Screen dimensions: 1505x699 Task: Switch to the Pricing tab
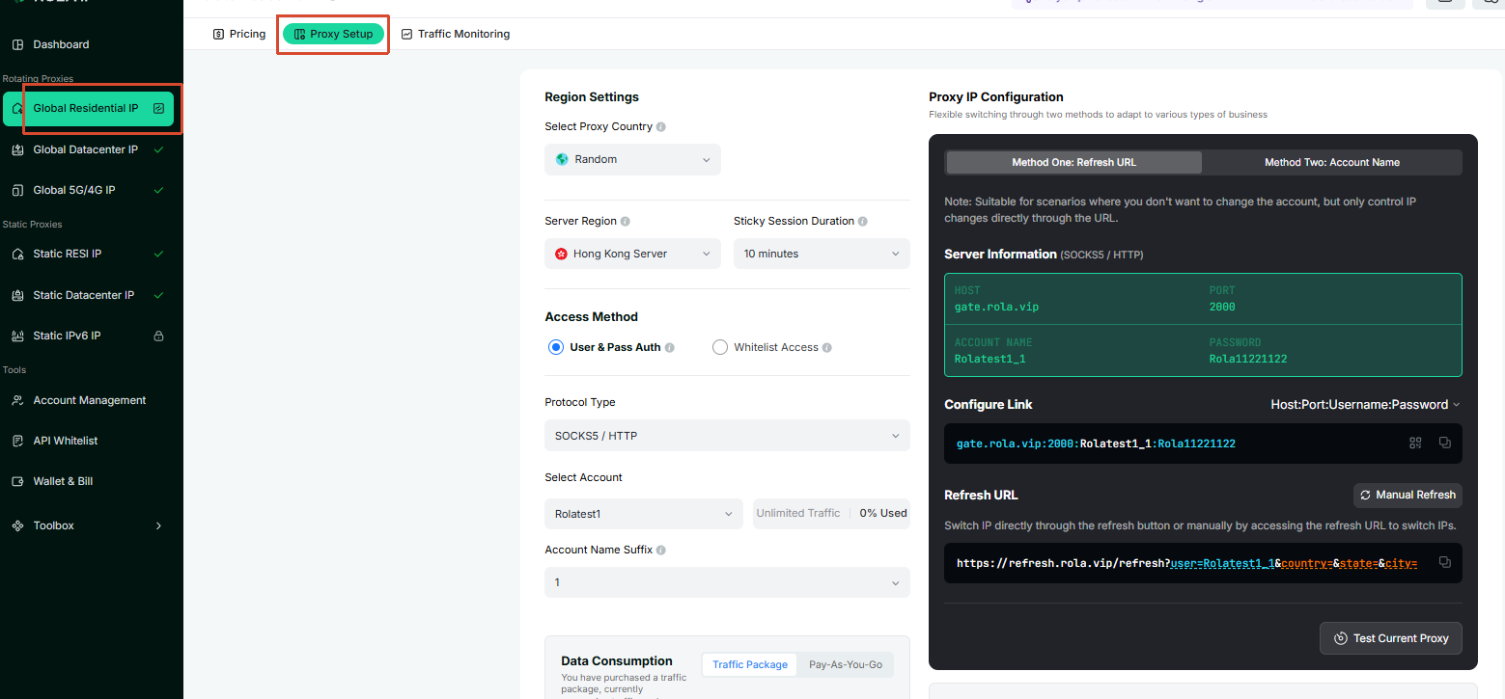click(x=239, y=34)
